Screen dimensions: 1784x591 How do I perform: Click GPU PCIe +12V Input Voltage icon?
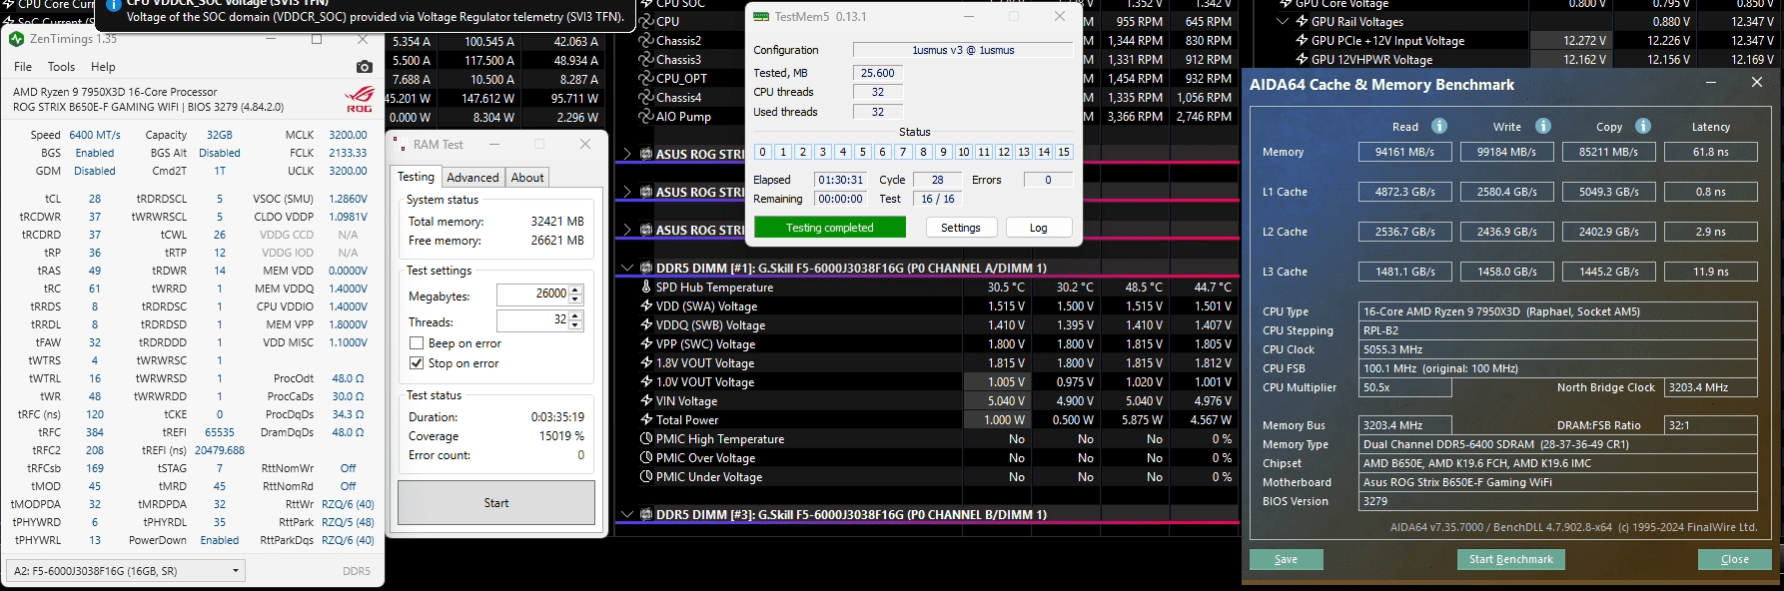pos(1302,41)
